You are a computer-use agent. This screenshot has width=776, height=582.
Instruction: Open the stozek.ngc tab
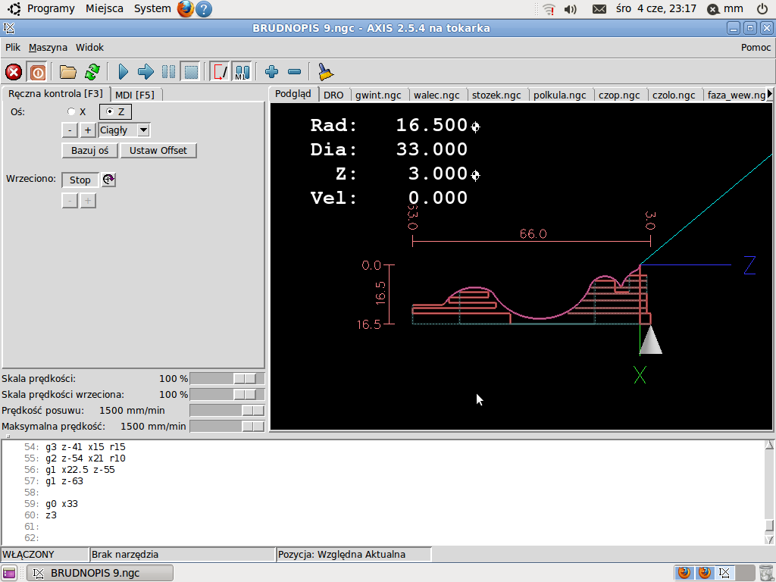click(x=496, y=95)
